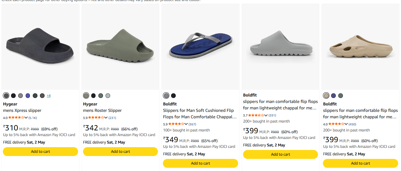Image resolution: width=401 pixels, height=171 pixels.
Task: Open the "mens Roster Slipper" product title
Action: click(x=103, y=110)
